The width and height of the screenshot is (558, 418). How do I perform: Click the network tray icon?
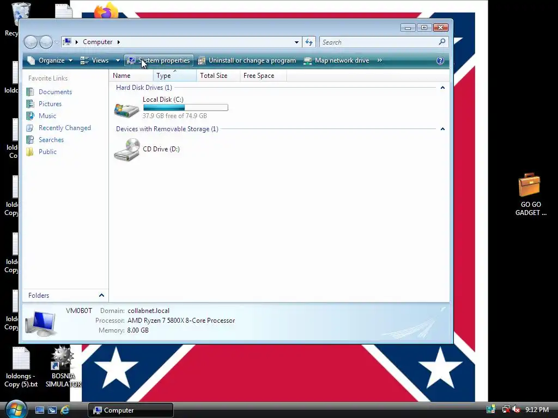(505, 409)
